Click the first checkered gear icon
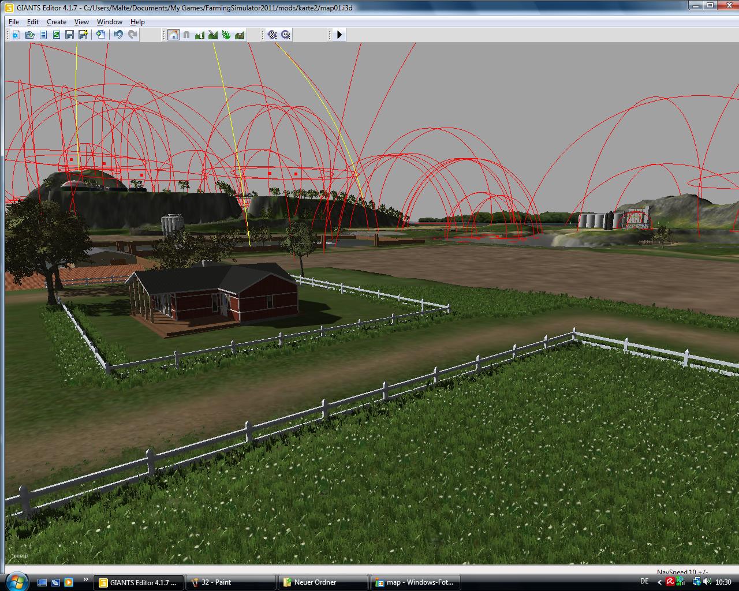Viewport: 739px width, 591px height. pyautogui.click(x=272, y=35)
